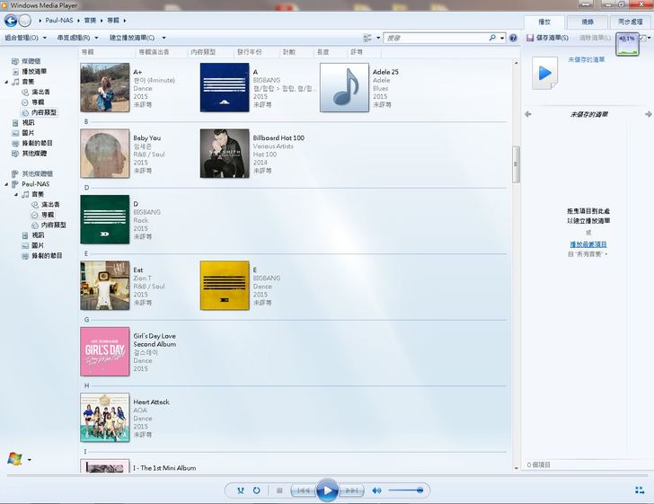The image size is (654, 504).
Task: Open 組合管理 dropdown menu
Action: (26, 38)
